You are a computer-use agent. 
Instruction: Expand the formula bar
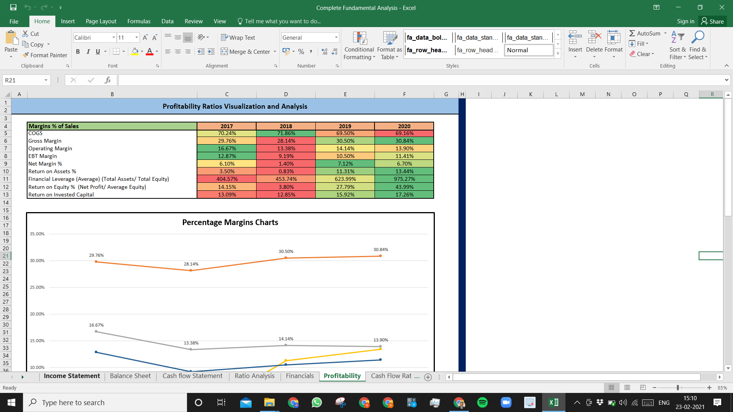click(727, 80)
